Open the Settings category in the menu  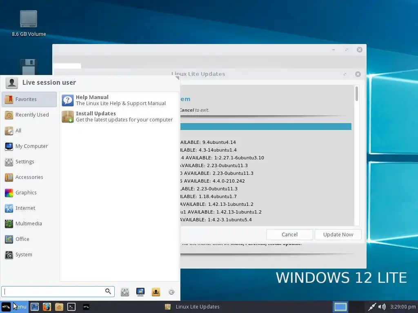click(29, 161)
